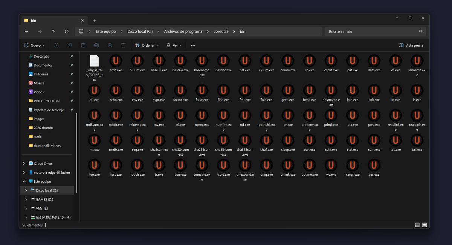Select the grep.exe file icon
This screenshot has height=245, width=452.
click(288, 90)
